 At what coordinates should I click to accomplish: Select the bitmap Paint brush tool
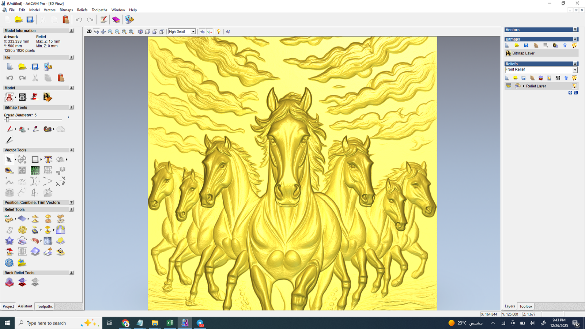[10, 129]
